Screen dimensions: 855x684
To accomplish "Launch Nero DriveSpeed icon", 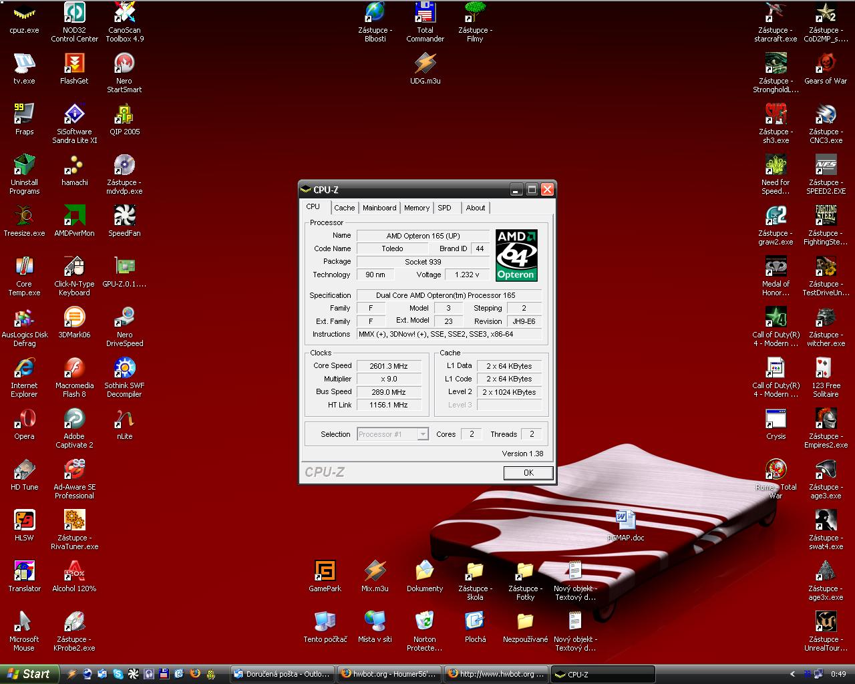I will tap(124, 327).
